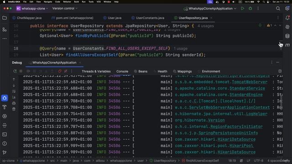Open the Problems tool window icon

pyautogui.click(x=5, y=143)
